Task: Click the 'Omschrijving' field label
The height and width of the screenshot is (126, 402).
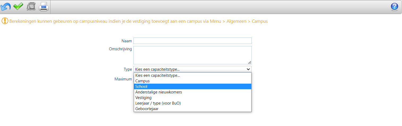Action: click(x=120, y=49)
